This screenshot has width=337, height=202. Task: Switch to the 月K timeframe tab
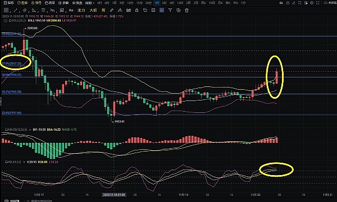[221, 3]
